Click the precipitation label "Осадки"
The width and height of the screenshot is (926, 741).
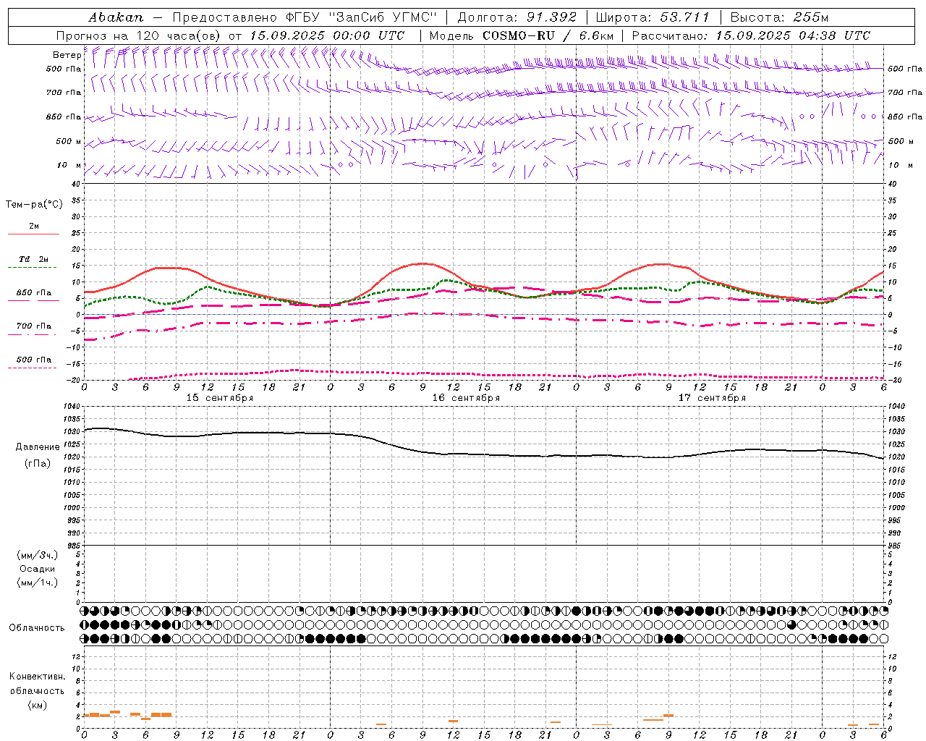[x=37, y=569]
